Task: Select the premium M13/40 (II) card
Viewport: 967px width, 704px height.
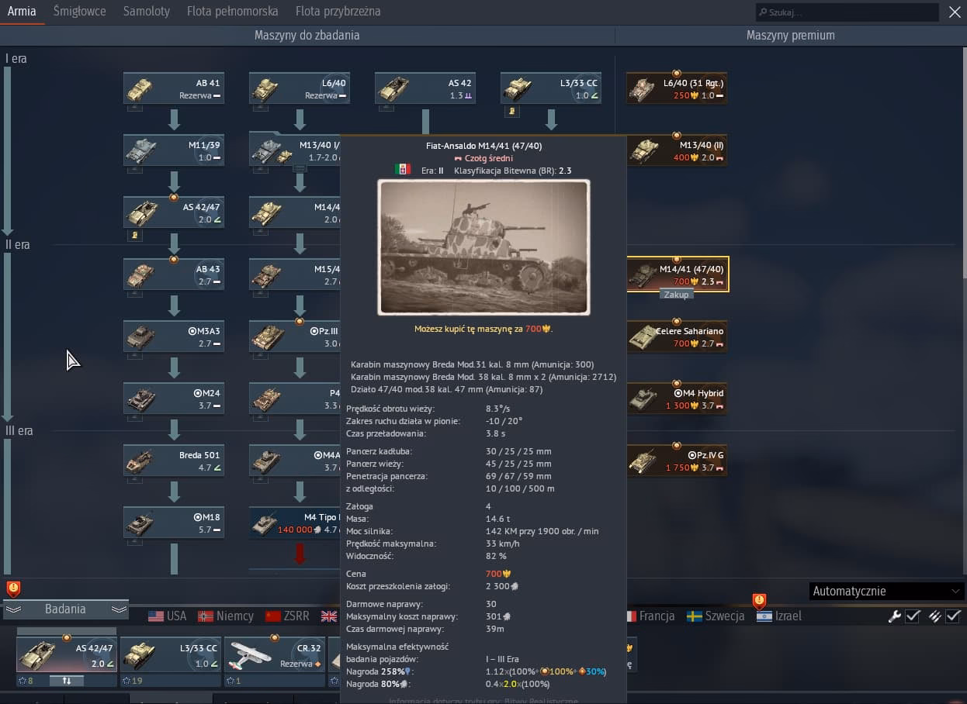Action: tap(677, 150)
